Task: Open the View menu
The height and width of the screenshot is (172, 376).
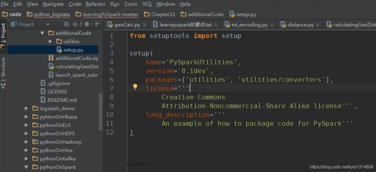Action: (33, 4)
